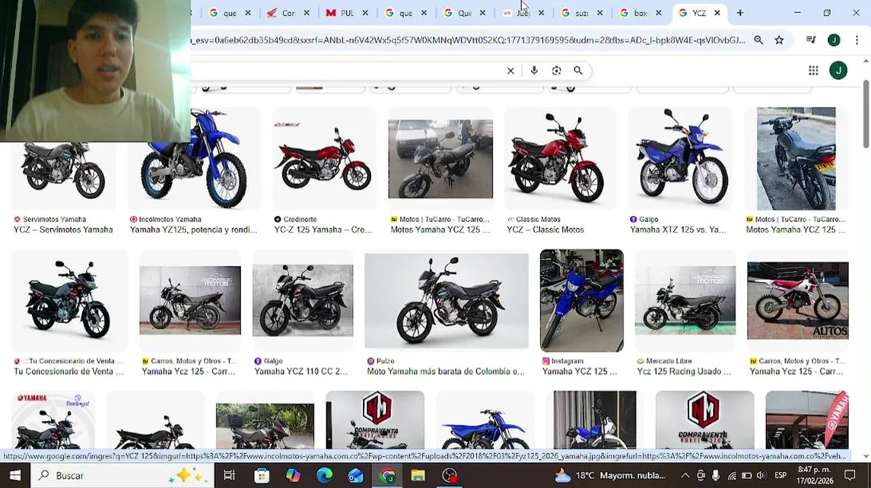
Task: Start voice search with the microphone icon
Action: 535,70
